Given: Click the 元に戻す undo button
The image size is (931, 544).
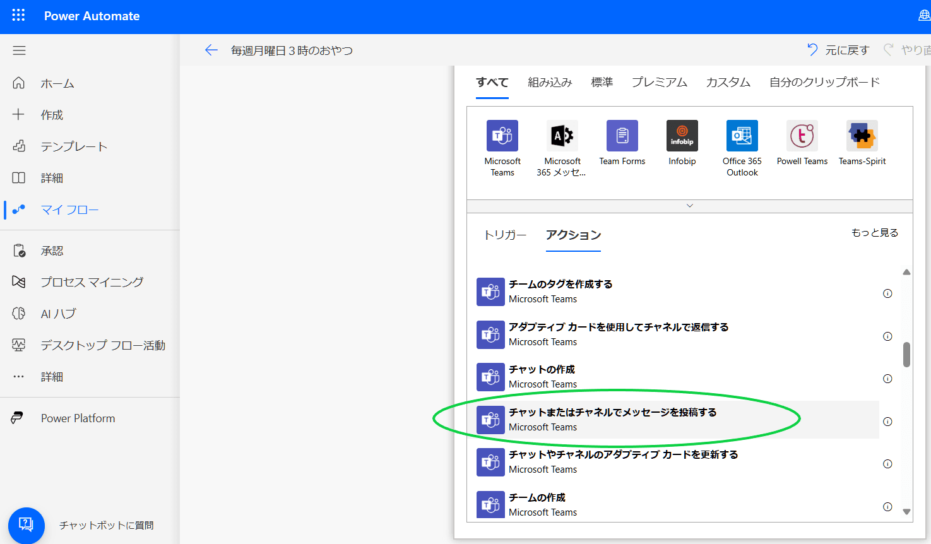Looking at the screenshot, I should coord(837,49).
